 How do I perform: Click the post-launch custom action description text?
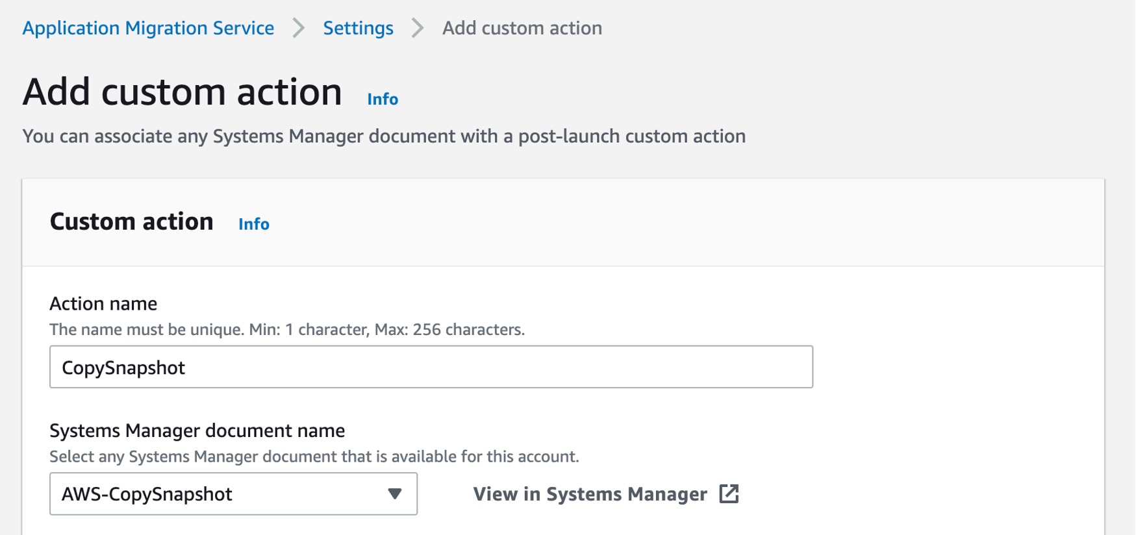[x=384, y=136]
